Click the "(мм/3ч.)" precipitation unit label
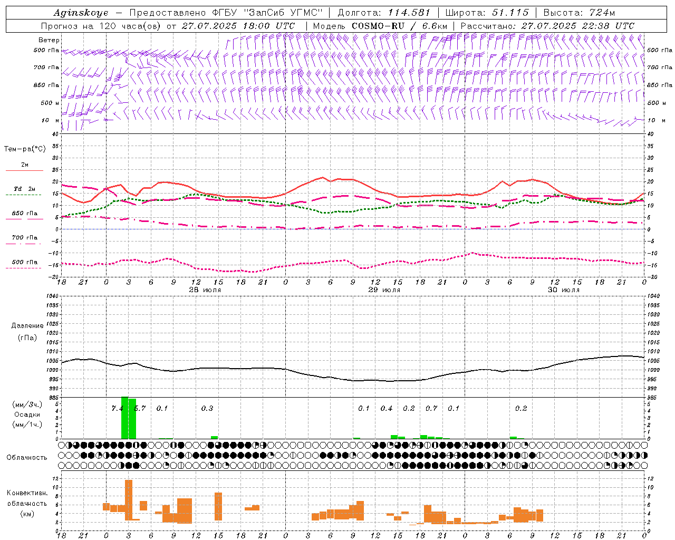The height and width of the screenshot is (540, 675). [27, 404]
